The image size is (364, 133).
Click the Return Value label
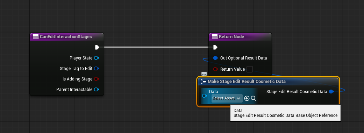pos(233,69)
